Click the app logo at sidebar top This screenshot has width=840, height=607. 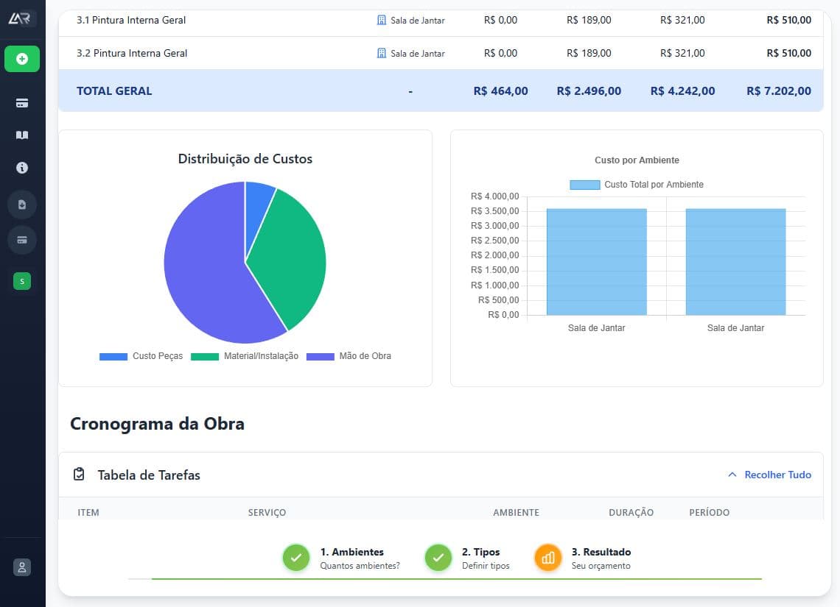click(21, 18)
